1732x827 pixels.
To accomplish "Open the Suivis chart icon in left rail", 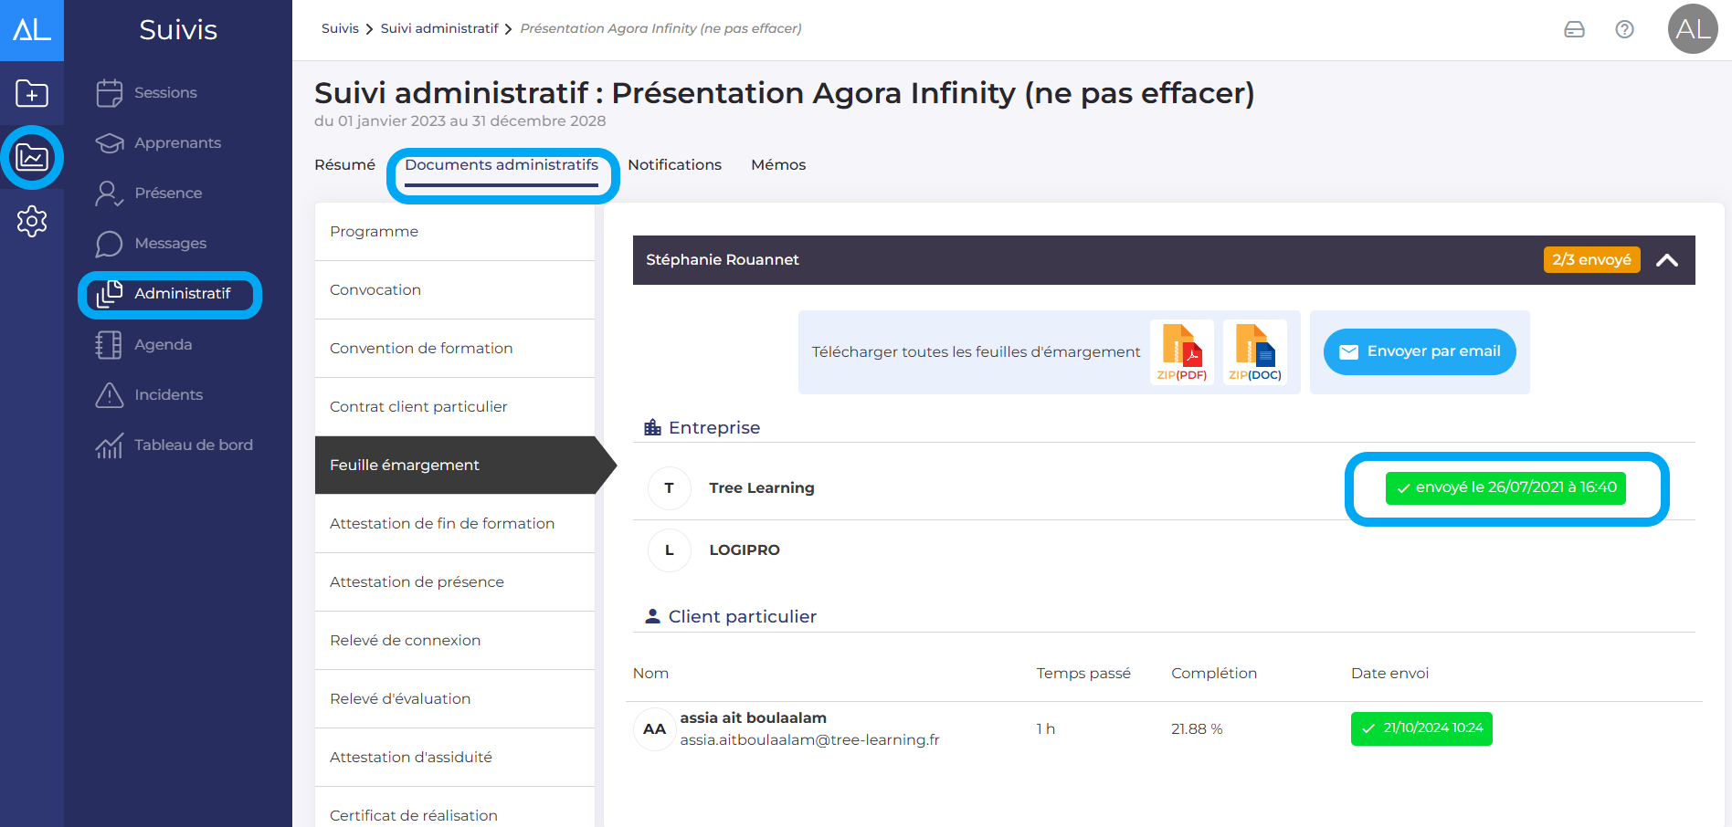I will click(x=32, y=158).
